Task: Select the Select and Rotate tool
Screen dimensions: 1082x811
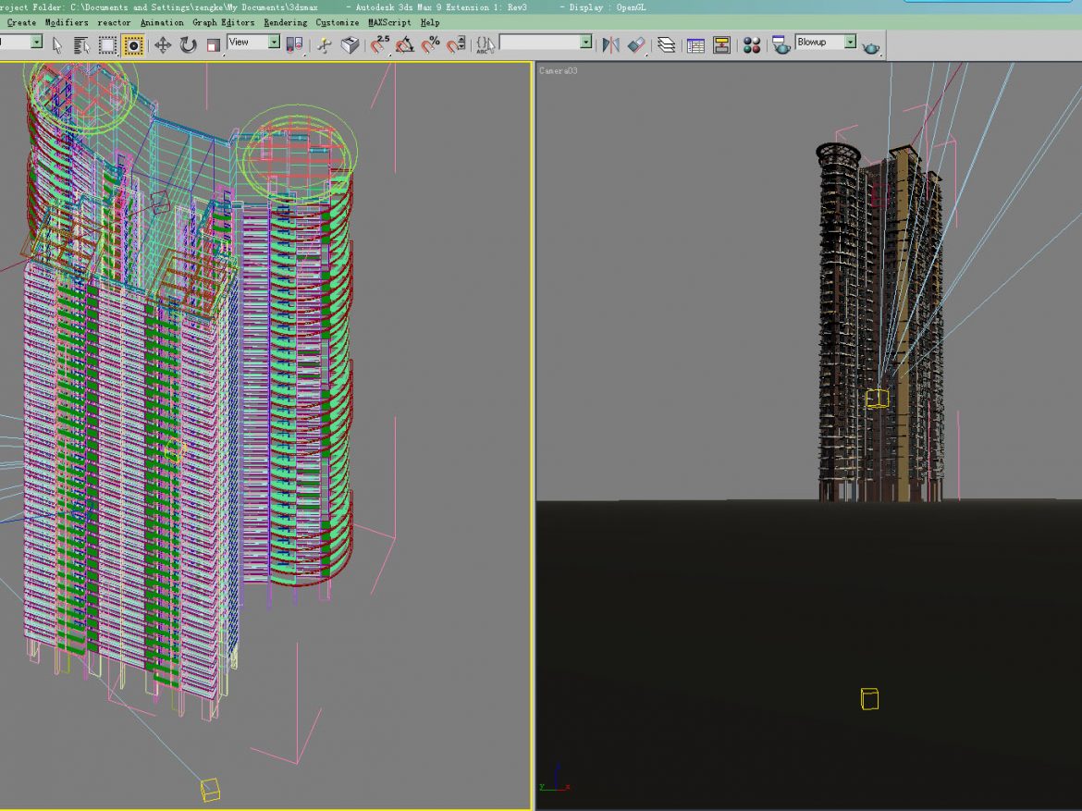Action: coord(187,43)
